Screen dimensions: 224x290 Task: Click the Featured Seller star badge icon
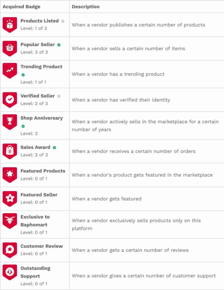point(10,199)
